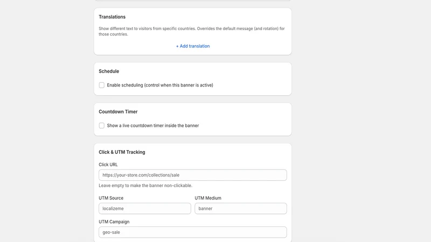Tick the live countdown timer checkbox
Image resolution: width=431 pixels, height=242 pixels.
102,125
